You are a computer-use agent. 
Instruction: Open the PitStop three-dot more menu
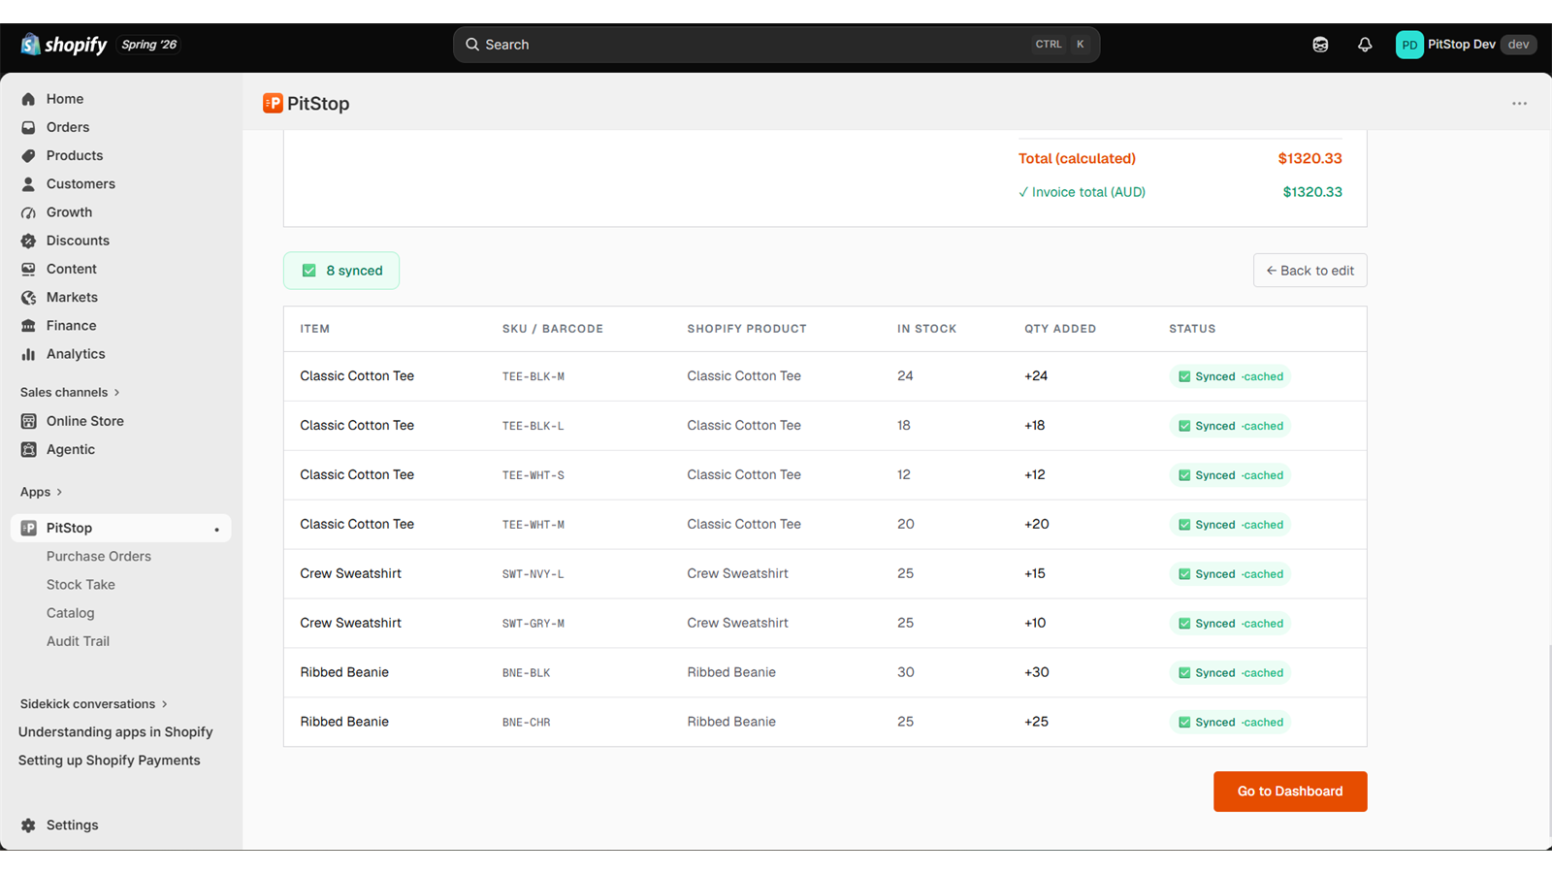(x=1519, y=104)
